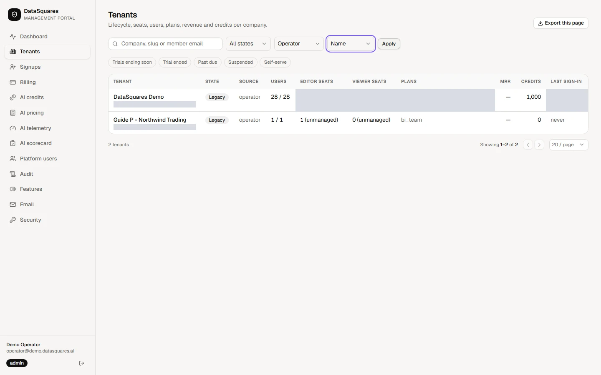601x375 pixels.
Task: Click the AI credits coins icon
Action: click(13, 97)
